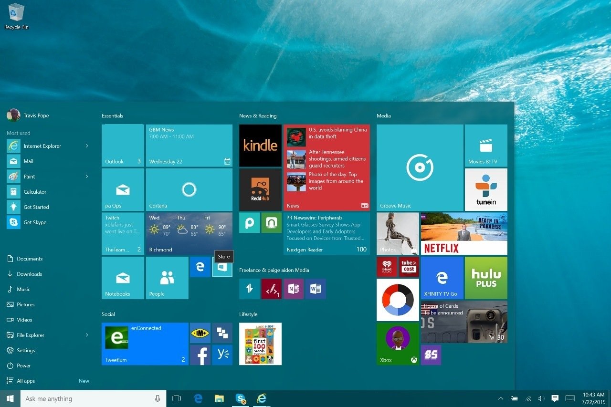This screenshot has height=407, width=611.
Task: Open the Hulu Plus tile
Action: [486, 278]
